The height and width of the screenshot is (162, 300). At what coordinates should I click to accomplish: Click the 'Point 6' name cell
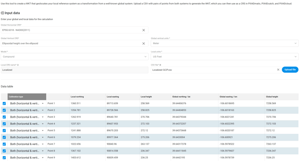coord(51,137)
